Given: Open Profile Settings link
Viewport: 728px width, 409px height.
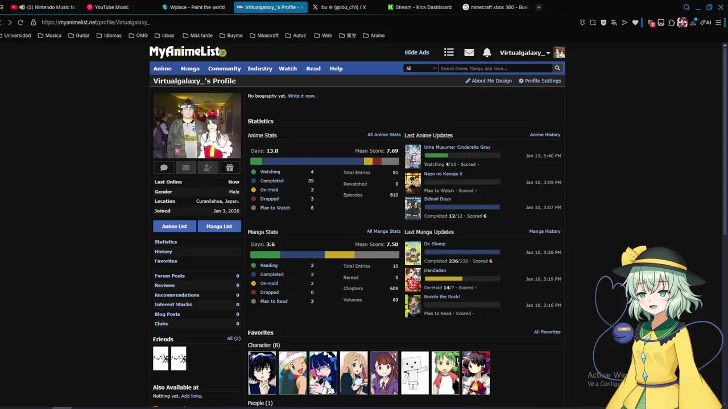Looking at the screenshot, I should pyautogui.click(x=540, y=81).
